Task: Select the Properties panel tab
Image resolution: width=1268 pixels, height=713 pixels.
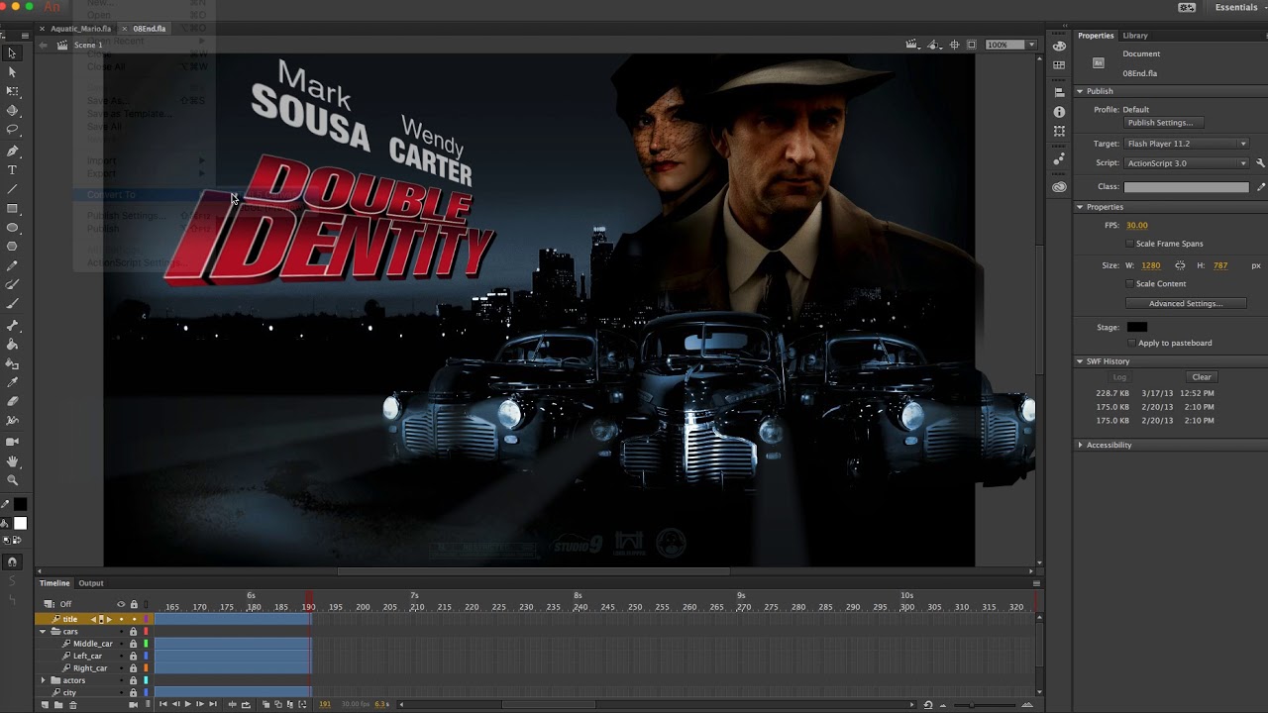Action: click(1096, 36)
